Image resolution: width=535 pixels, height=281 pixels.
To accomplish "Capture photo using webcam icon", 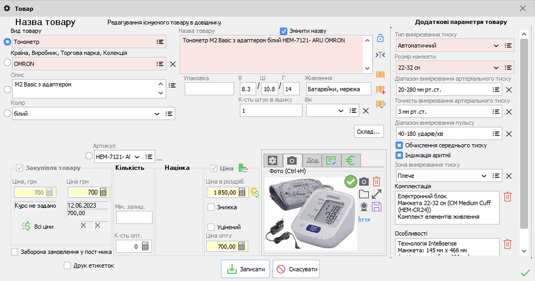I will coord(364,207).
